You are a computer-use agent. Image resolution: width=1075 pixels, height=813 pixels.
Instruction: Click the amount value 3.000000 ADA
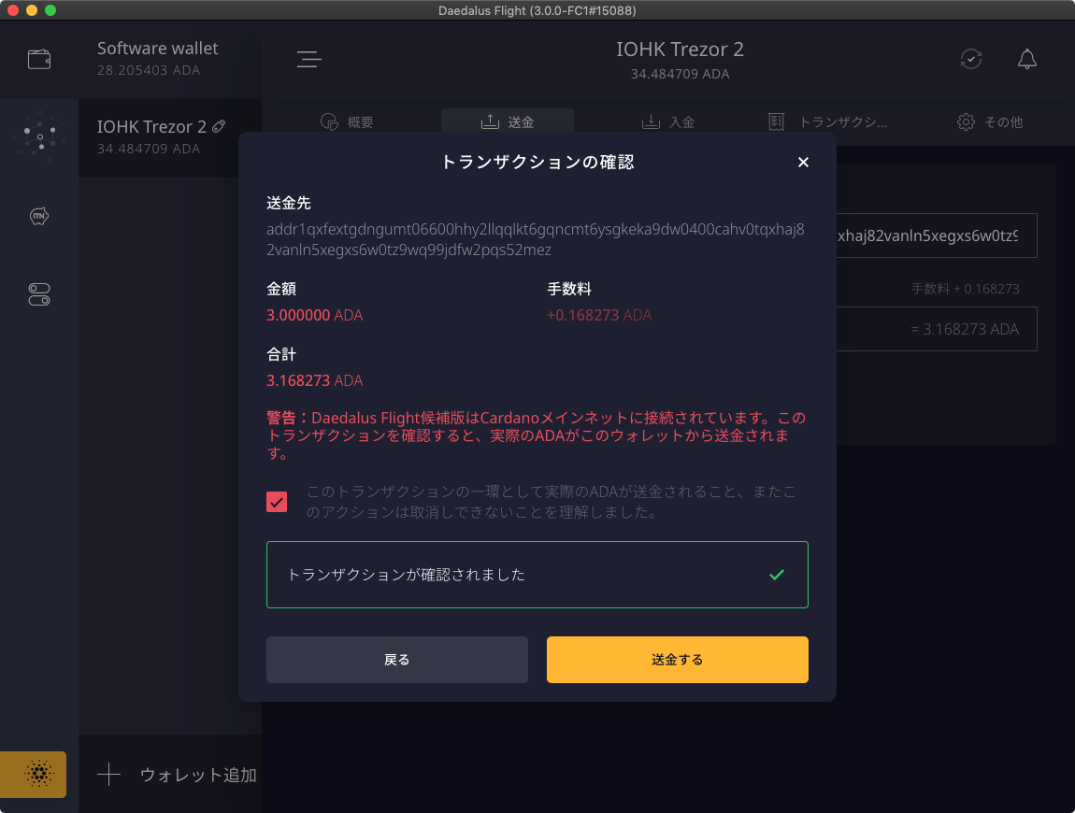coord(315,315)
